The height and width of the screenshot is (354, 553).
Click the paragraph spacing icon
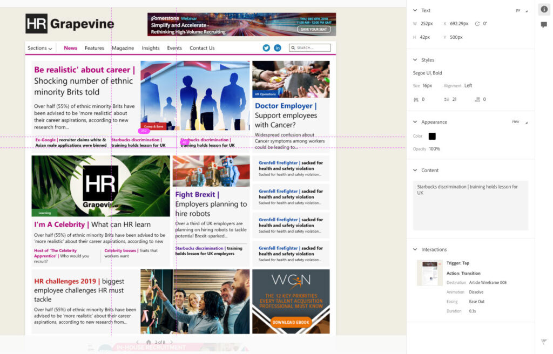click(x=477, y=99)
